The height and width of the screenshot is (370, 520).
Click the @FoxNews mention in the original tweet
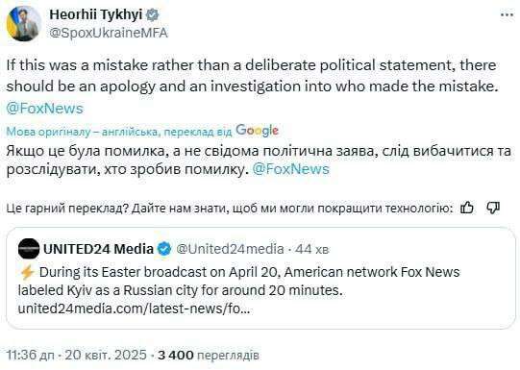tap(45, 109)
